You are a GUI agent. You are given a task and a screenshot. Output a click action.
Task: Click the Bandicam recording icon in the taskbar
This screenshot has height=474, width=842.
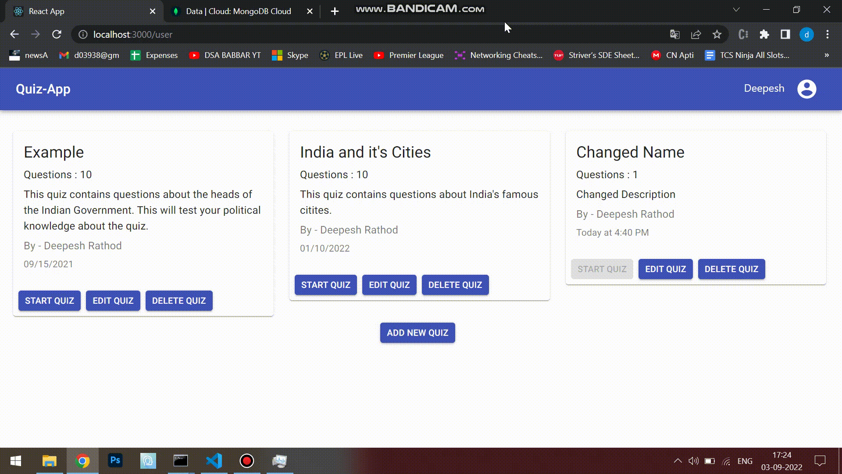246,461
